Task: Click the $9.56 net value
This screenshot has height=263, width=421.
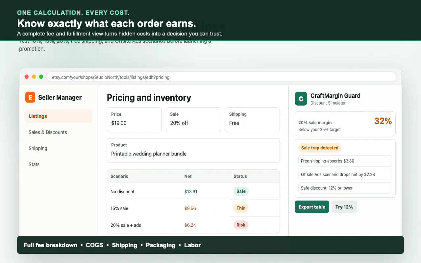Action: 190,208
